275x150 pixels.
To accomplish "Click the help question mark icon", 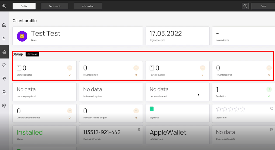I will pos(245,6).
